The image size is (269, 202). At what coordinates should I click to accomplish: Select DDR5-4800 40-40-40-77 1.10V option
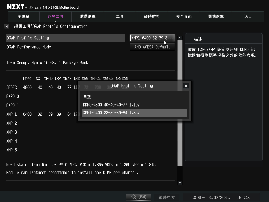(x=134, y=105)
